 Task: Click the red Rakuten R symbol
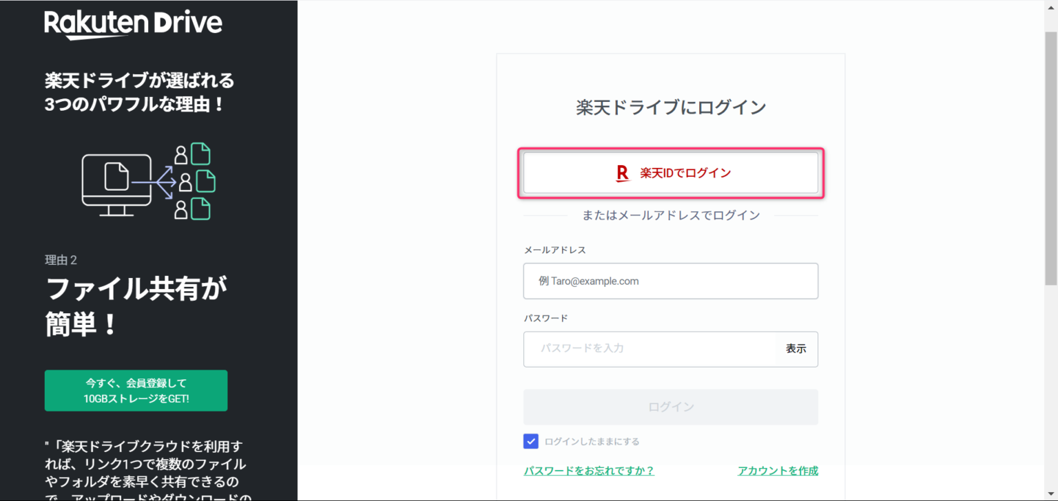(x=622, y=173)
